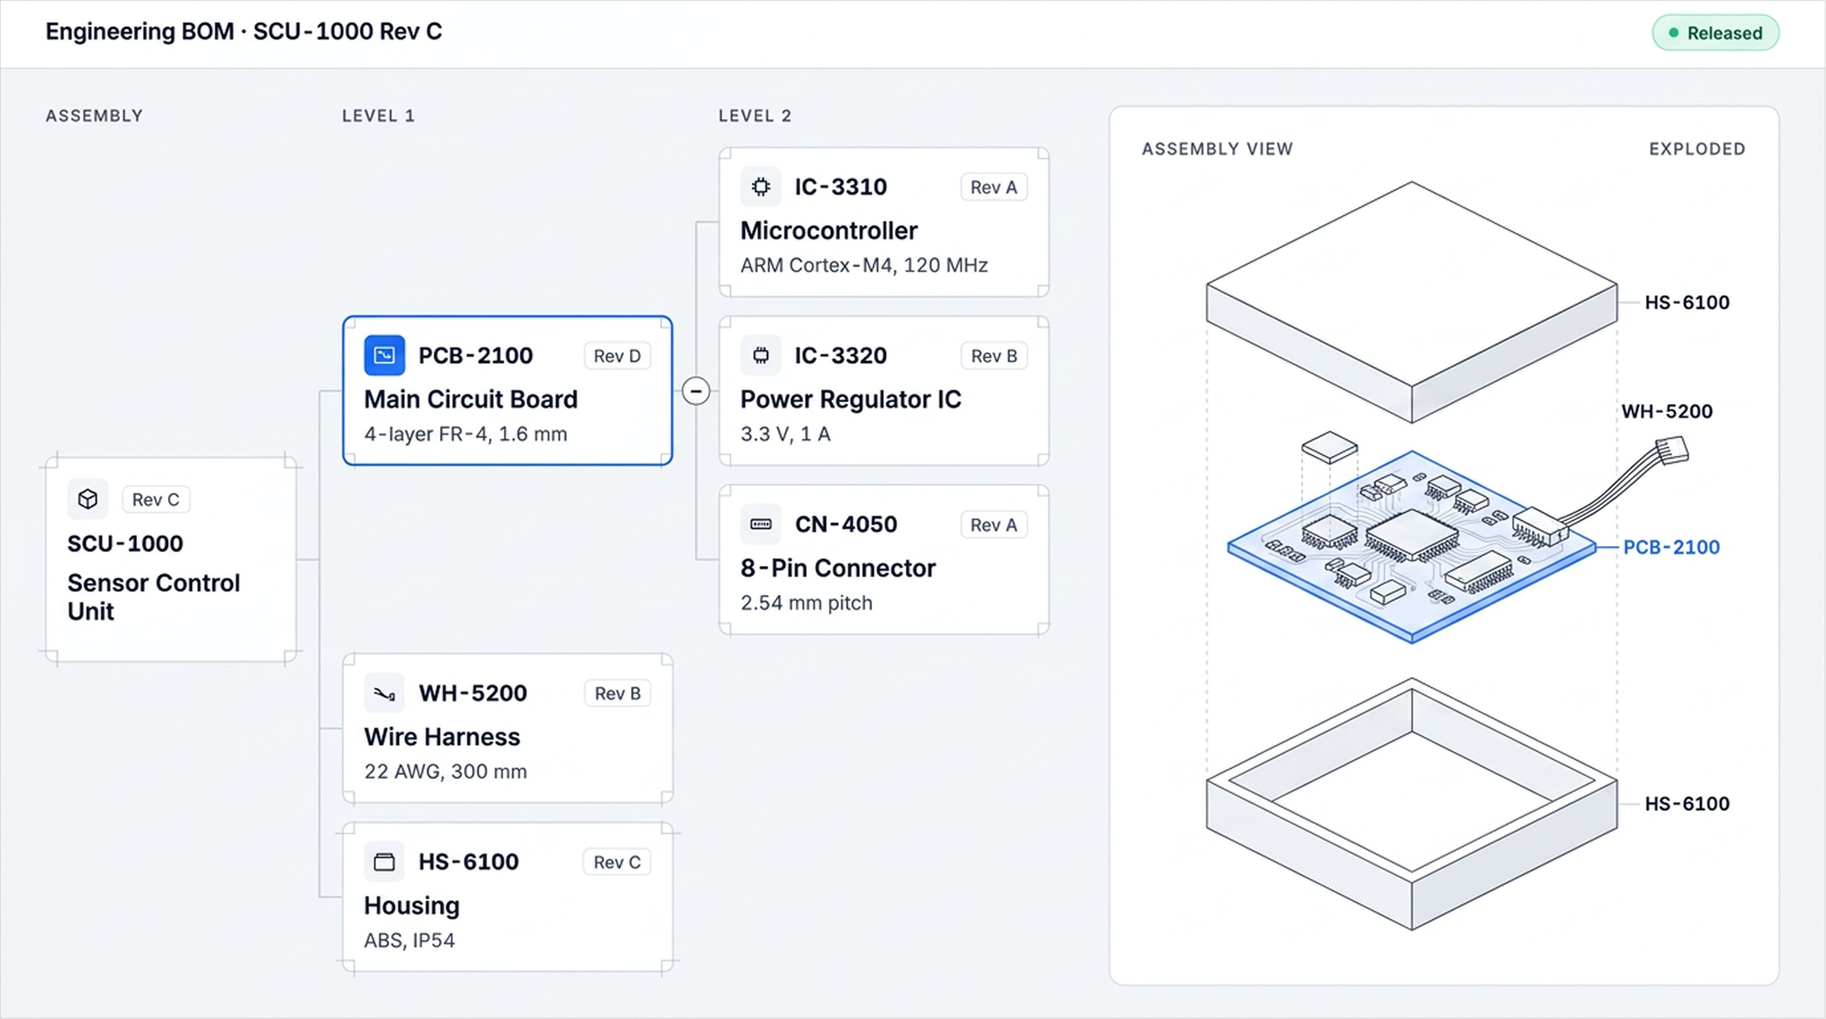Click the upper HS-6100 lid label
The height and width of the screenshot is (1019, 1826).
pos(1687,303)
